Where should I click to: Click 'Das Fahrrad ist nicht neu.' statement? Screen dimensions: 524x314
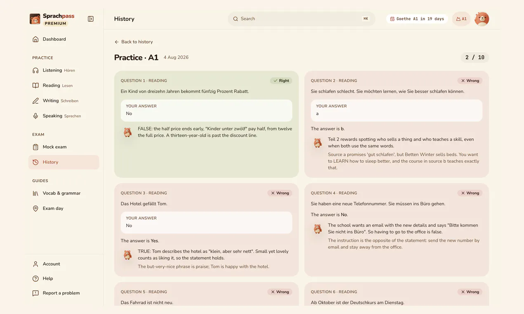[147, 303]
